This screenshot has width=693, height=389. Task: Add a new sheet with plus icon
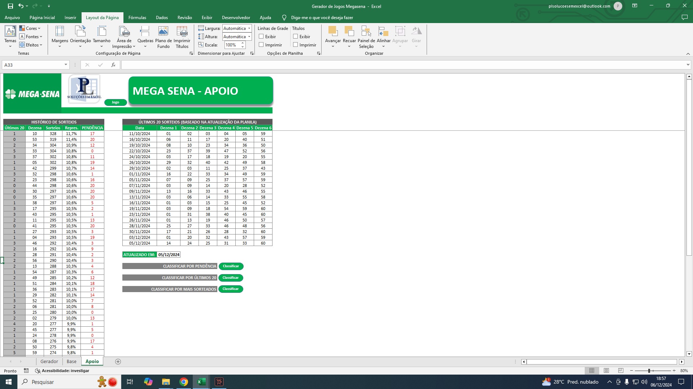pyautogui.click(x=118, y=362)
